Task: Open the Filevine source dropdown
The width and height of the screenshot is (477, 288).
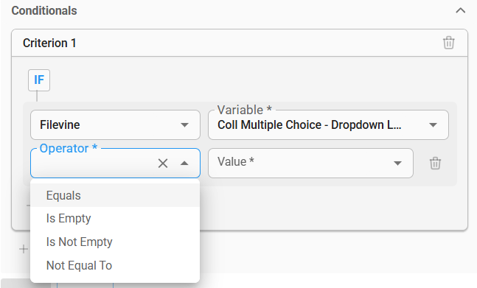Action: coord(115,125)
